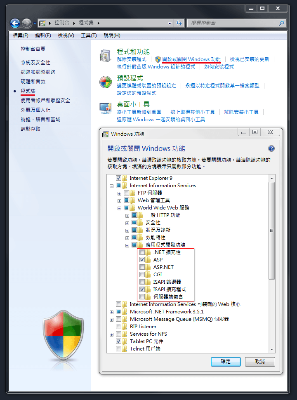The height and width of the screenshot is (400, 297).
Task: Check the Telnet 用戶端 checkbox
Action: pyautogui.click(x=118, y=349)
